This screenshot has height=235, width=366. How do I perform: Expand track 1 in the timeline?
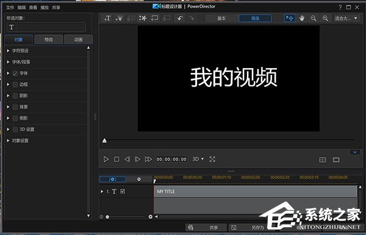coord(102,191)
